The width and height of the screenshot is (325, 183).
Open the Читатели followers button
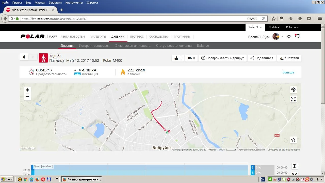289,58
